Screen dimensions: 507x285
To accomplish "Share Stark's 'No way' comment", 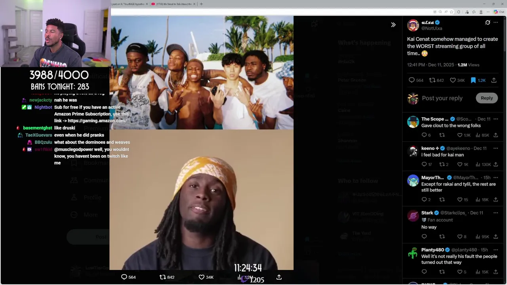I will tap(496, 237).
